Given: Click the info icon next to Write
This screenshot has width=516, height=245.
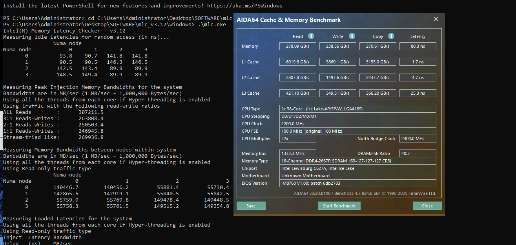Looking at the screenshot, I should tap(352, 36).
